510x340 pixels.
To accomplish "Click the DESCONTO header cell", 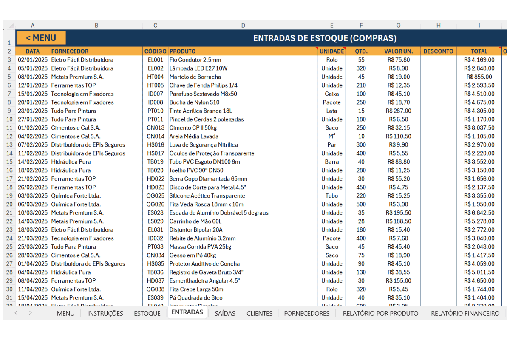I will (439, 51).
